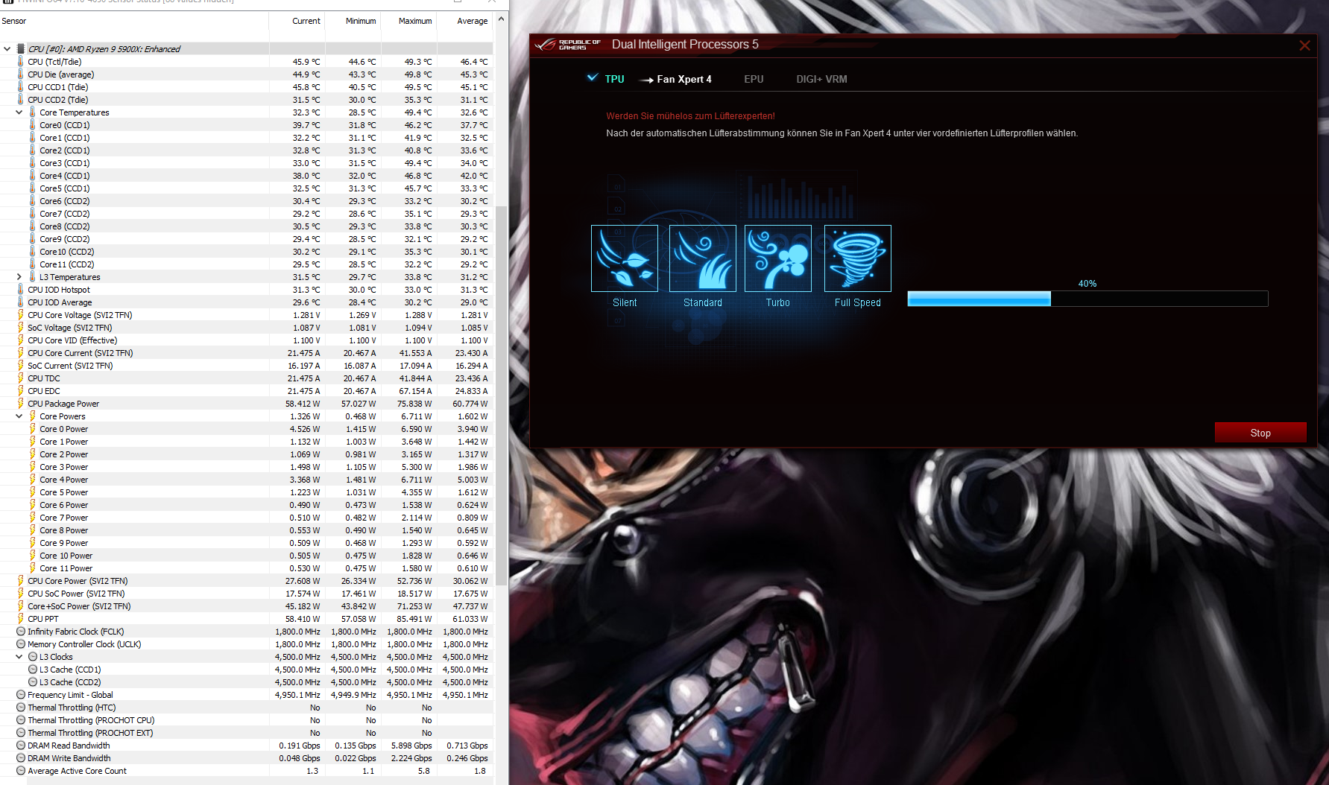Image resolution: width=1329 pixels, height=785 pixels.
Task: Select the Thermal Throttling (PROCHOT CPU) row
Action: [246, 720]
